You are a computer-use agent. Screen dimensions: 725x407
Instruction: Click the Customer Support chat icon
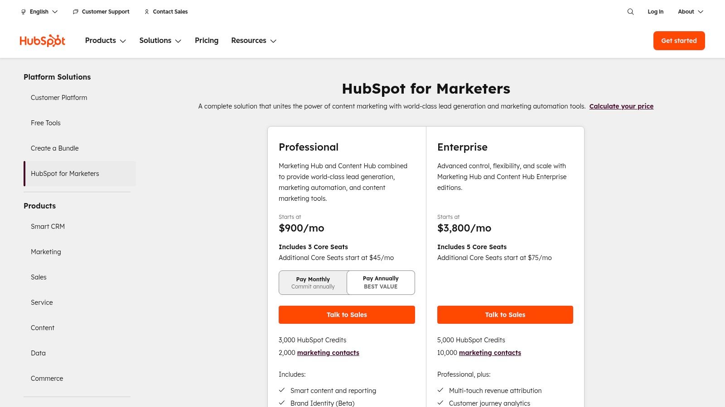[x=76, y=12]
